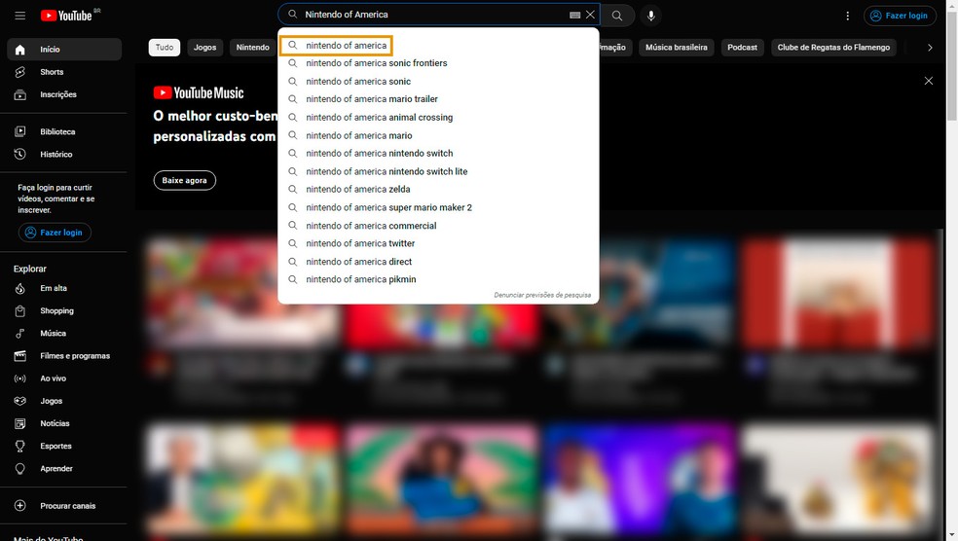Open the Música explore section
958x541 pixels.
pos(64,334)
